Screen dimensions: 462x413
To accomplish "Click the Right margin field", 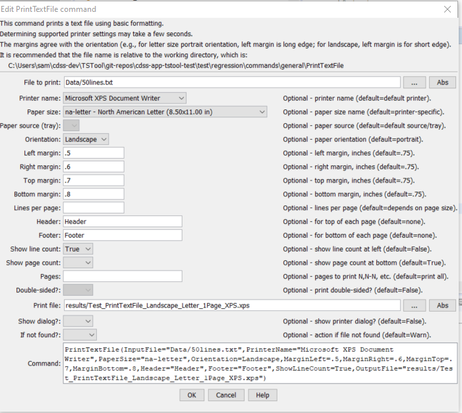I will pos(94,167).
